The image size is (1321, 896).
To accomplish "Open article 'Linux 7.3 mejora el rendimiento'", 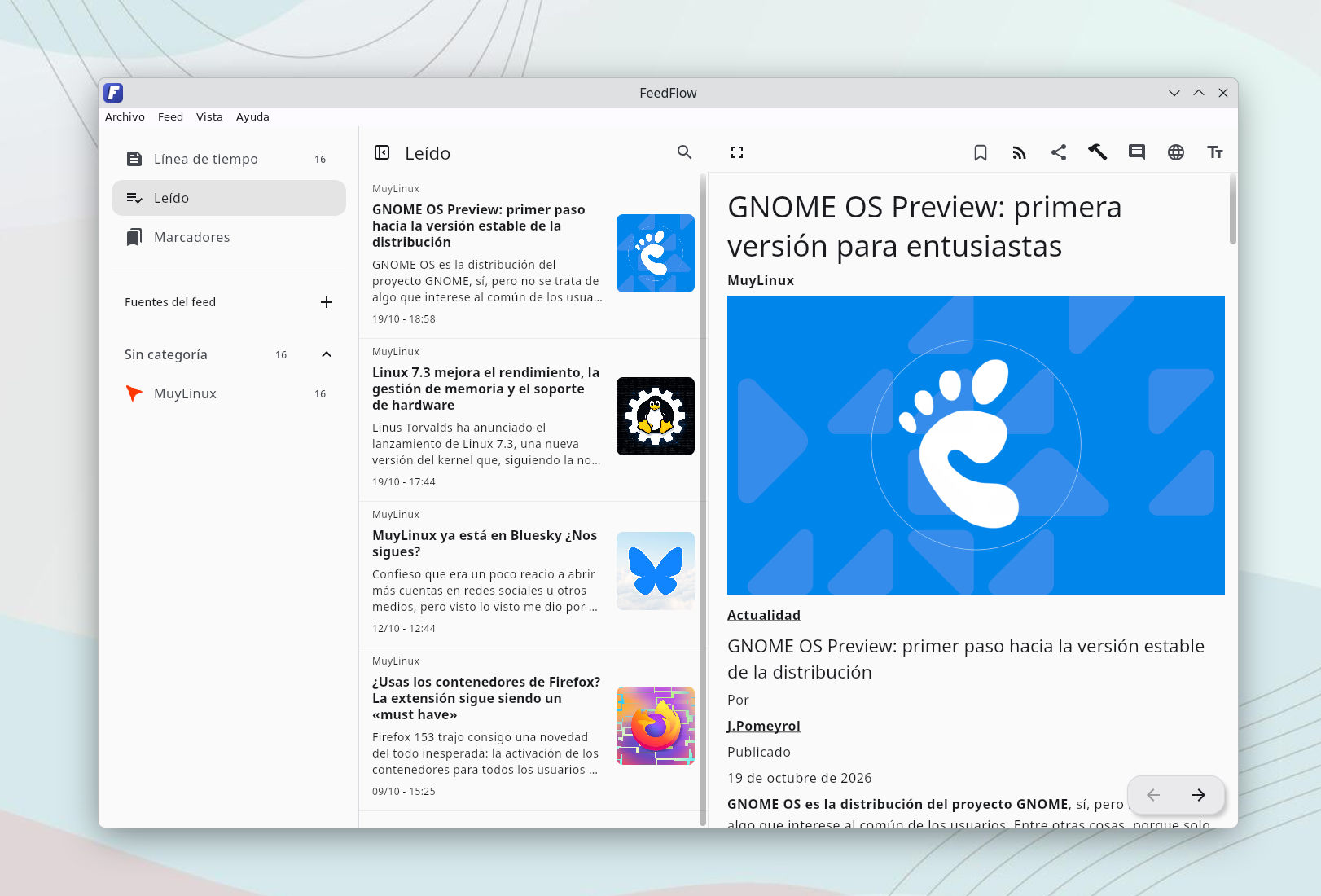I will (529, 420).
